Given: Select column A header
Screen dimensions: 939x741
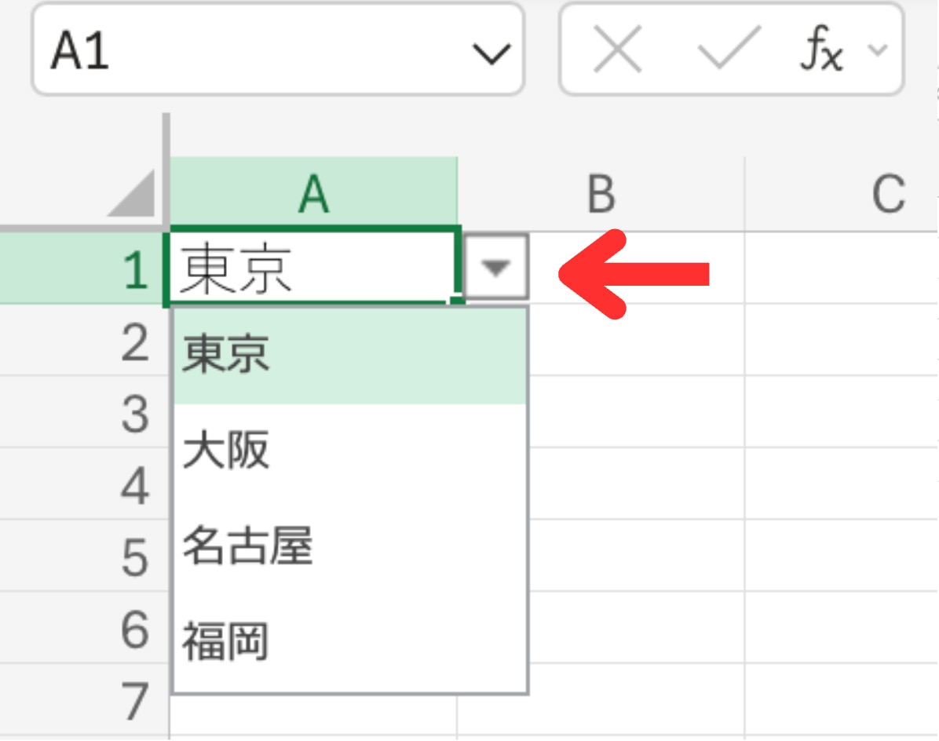Looking at the screenshot, I should pos(313,195).
